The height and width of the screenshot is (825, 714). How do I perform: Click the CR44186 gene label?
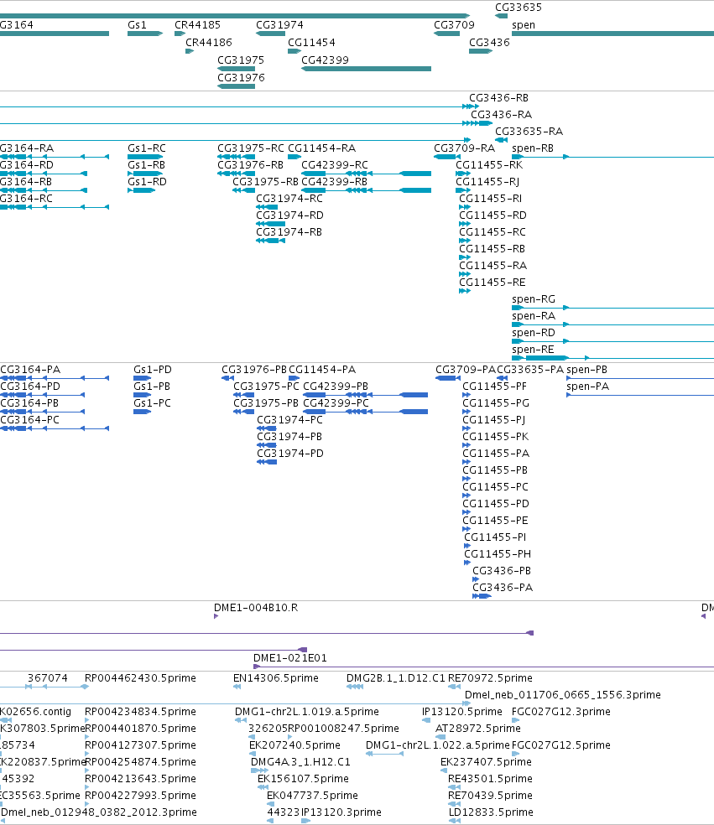(209, 42)
